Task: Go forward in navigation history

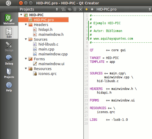Action: point(92,9)
